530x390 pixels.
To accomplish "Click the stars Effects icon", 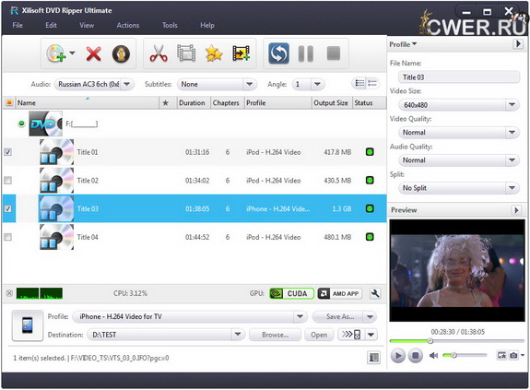I will (214, 53).
